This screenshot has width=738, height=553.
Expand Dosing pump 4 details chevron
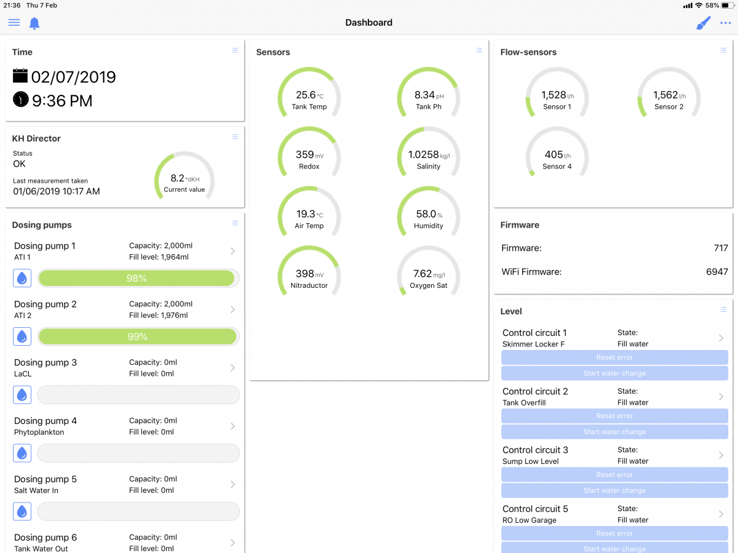(232, 426)
